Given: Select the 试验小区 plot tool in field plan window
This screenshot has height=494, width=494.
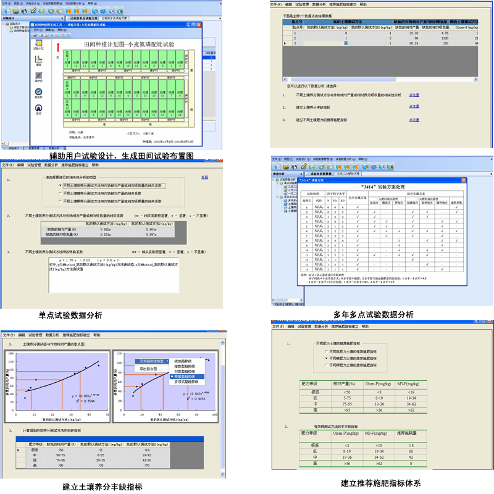Looking at the screenshot, I should click(38, 44).
